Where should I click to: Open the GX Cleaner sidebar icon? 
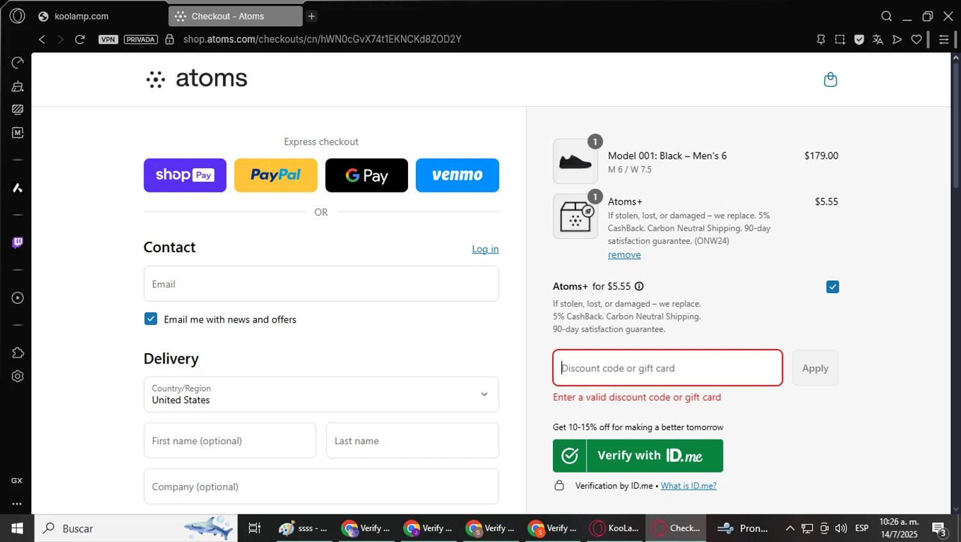(17, 86)
